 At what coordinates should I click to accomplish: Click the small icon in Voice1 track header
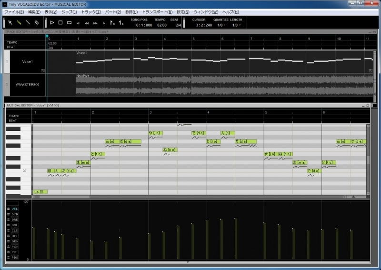click(43, 71)
